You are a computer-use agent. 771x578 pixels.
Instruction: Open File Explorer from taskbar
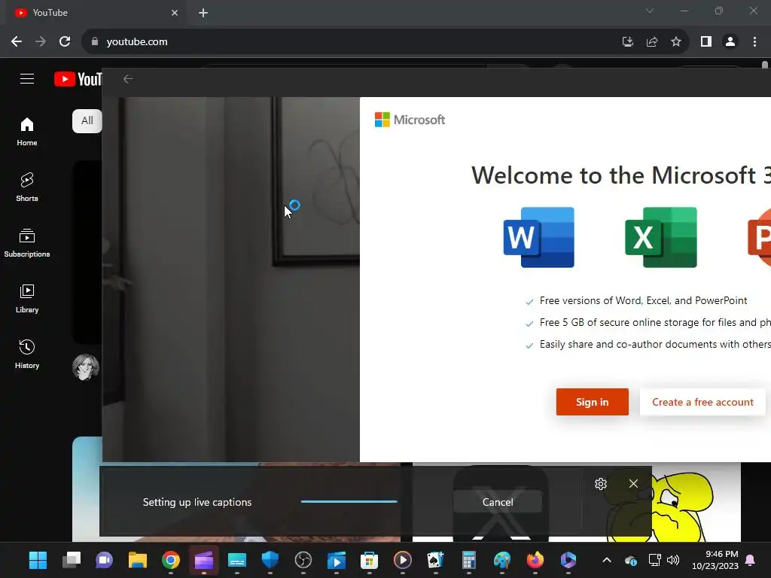138,560
